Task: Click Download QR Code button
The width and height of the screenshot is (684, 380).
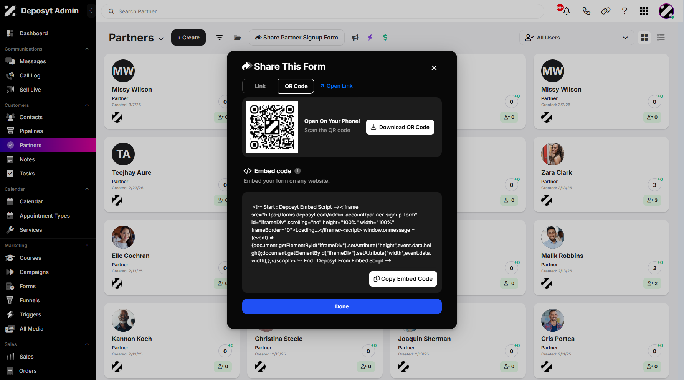Action: pos(400,127)
